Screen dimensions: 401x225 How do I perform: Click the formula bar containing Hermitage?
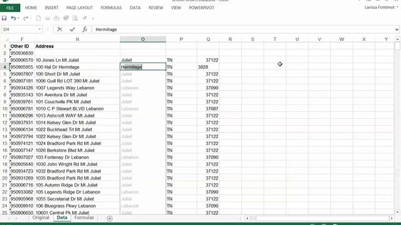243,29
